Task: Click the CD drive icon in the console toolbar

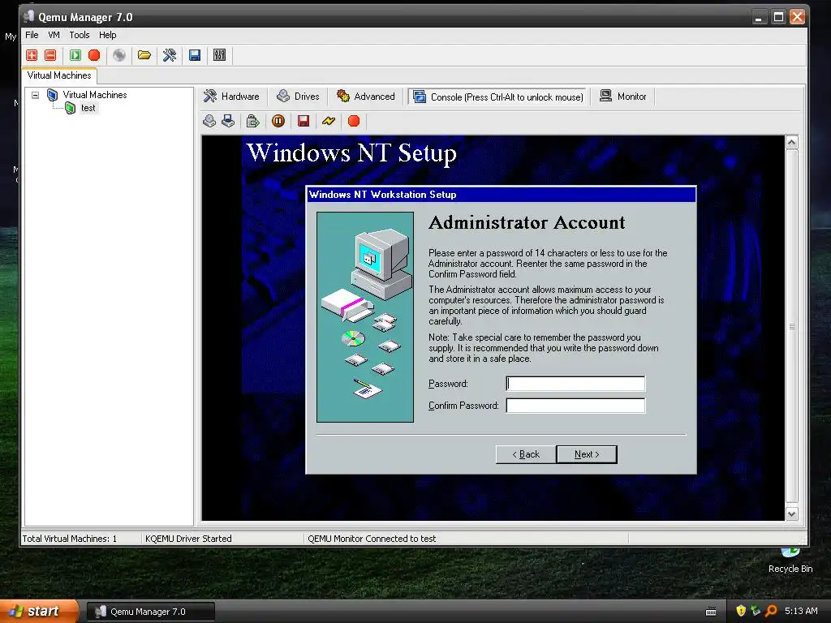Action: 209,122
